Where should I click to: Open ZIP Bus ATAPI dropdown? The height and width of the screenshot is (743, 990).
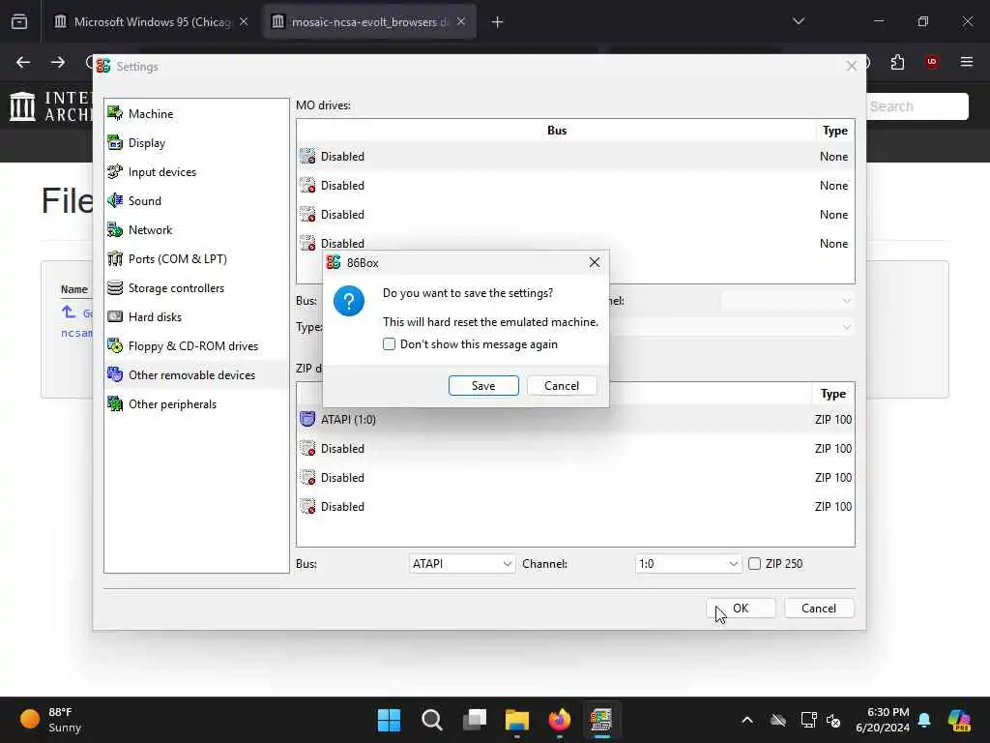(x=462, y=564)
